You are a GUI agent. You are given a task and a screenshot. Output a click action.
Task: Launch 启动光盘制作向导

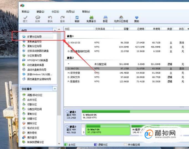(x=34, y=70)
